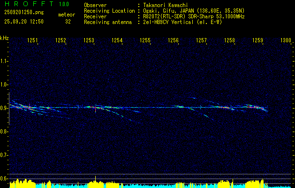
Task: Click frequency axis label 0.9
Action: [x=4, y=108]
